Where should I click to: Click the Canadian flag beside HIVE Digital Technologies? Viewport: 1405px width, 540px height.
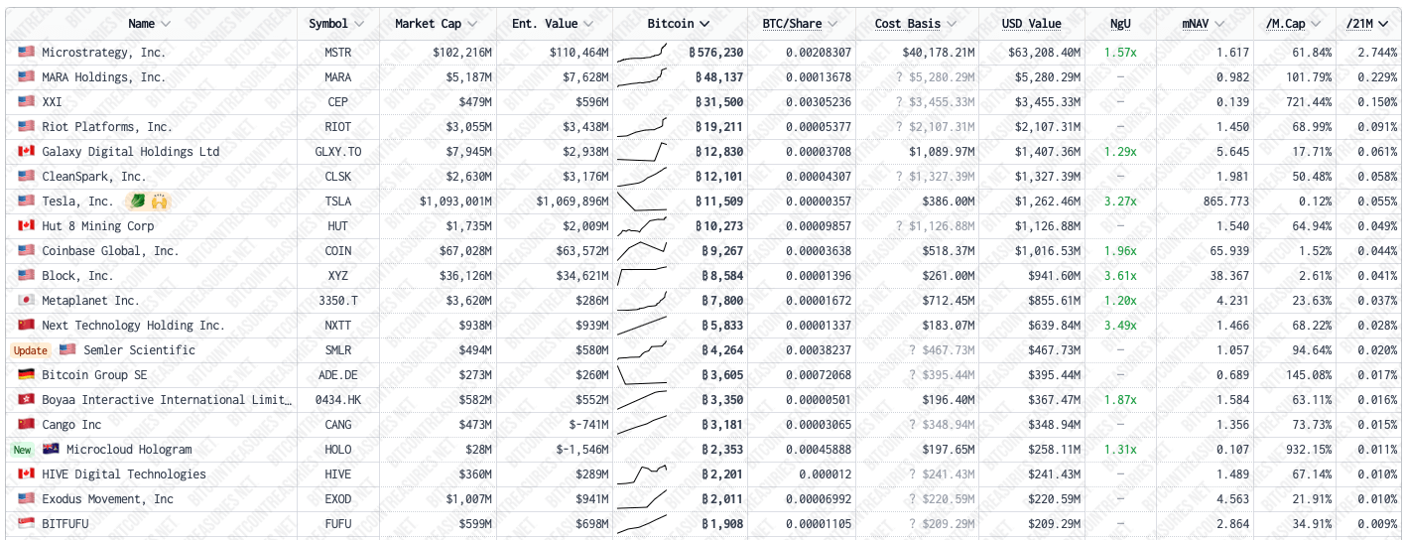coord(26,474)
